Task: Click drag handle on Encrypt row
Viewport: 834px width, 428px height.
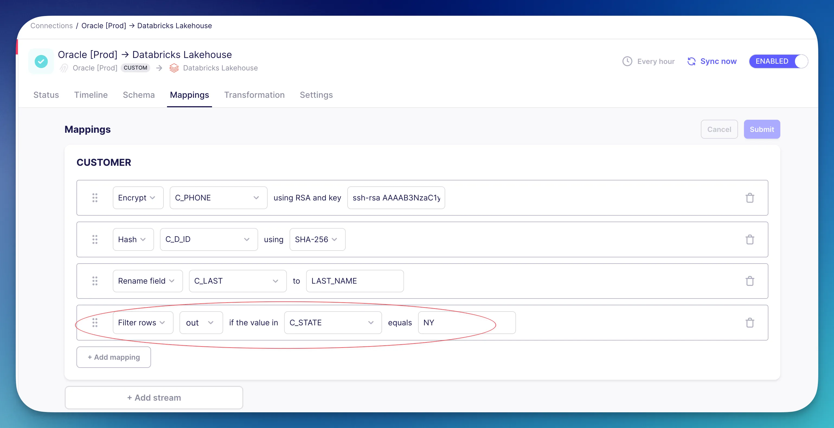Action: coord(95,198)
